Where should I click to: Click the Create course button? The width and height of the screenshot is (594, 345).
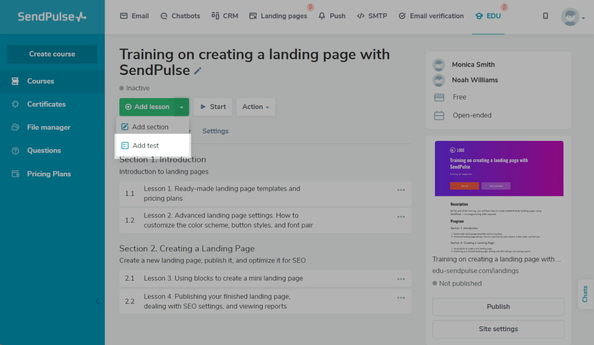pos(52,54)
